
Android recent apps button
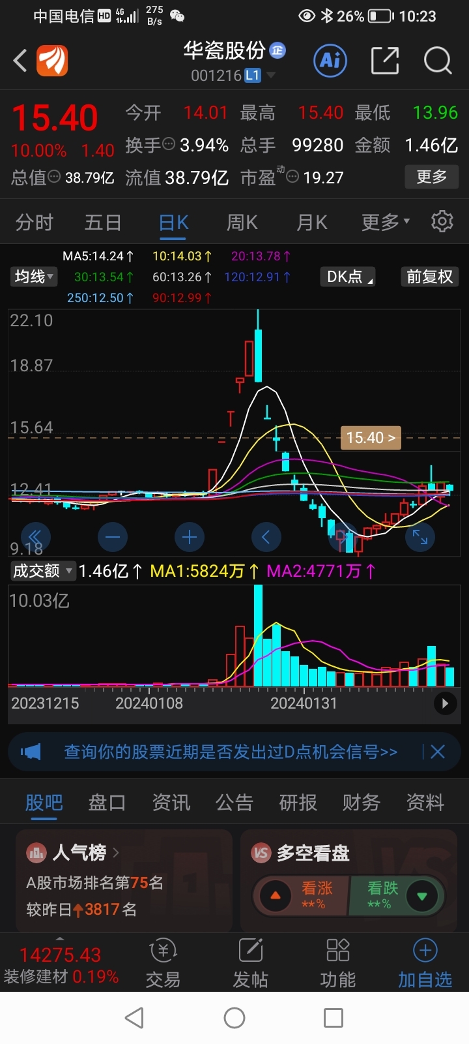coord(334,1018)
